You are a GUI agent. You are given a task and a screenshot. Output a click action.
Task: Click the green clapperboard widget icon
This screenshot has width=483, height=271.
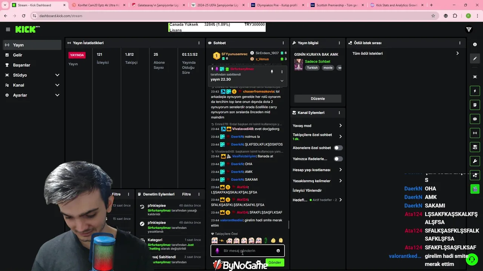click(x=475, y=189)
